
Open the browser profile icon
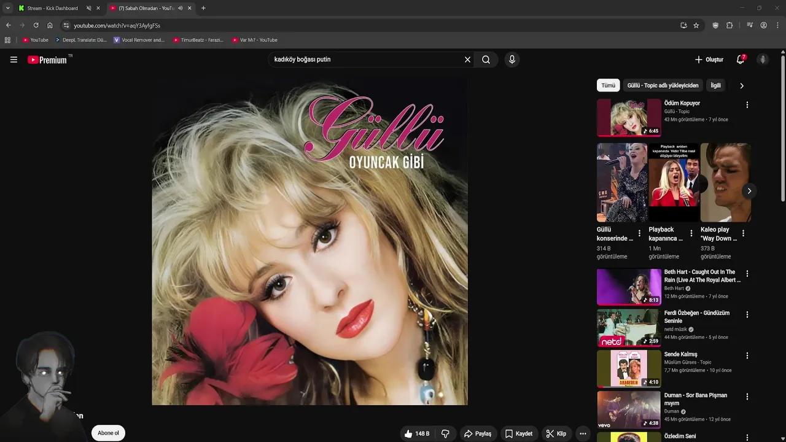(763, 25)
